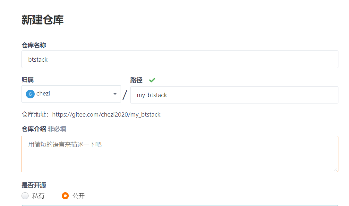Click the circular "c" avatar icon in 归属 selector
This screenshot has width=349, height=206.
click(30, 94)
